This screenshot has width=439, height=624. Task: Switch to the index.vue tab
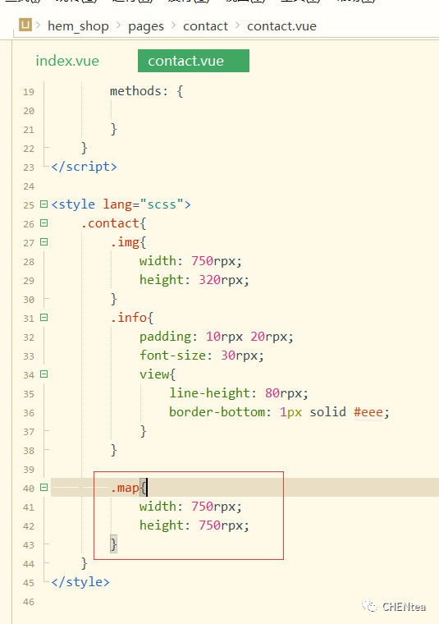(67, 61)
